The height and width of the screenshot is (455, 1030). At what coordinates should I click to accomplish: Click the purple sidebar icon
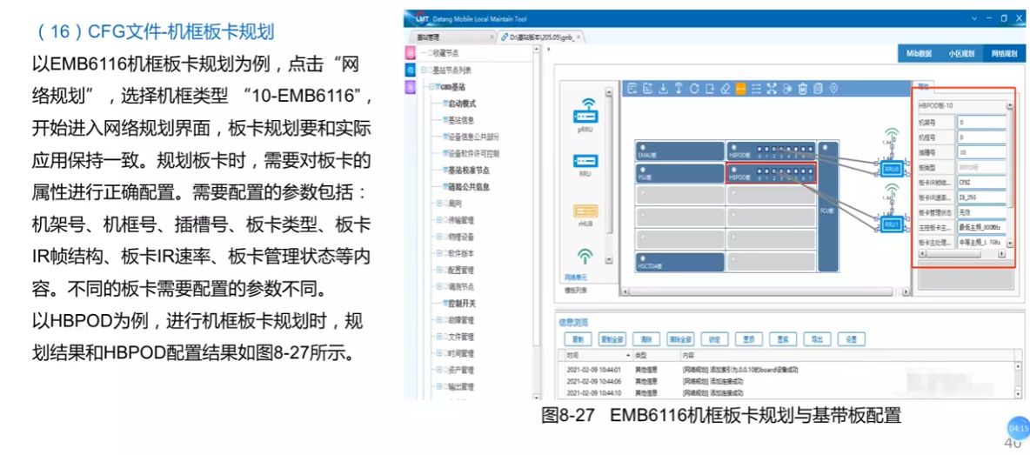[411, 87]
